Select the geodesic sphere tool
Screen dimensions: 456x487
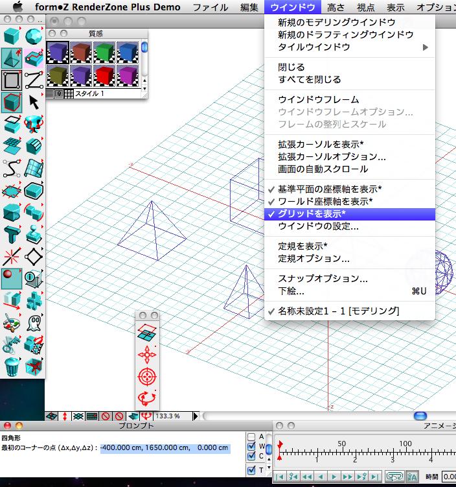[34, 36]
